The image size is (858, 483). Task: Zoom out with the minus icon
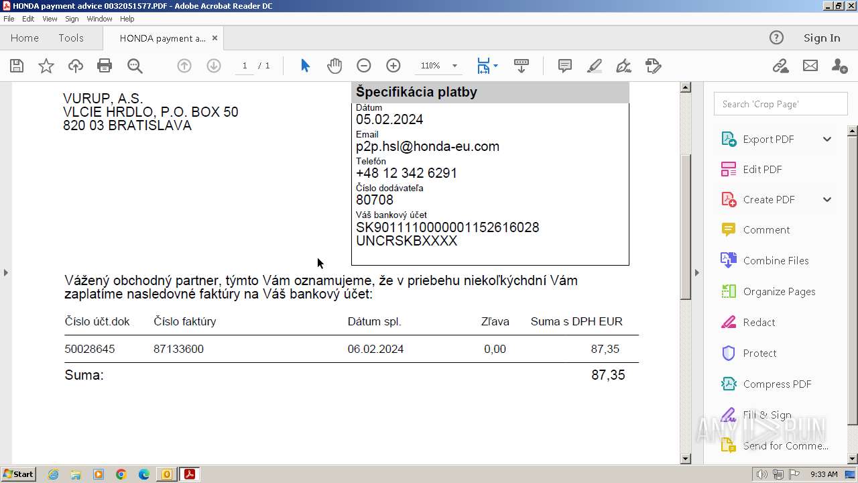(364, 66)
